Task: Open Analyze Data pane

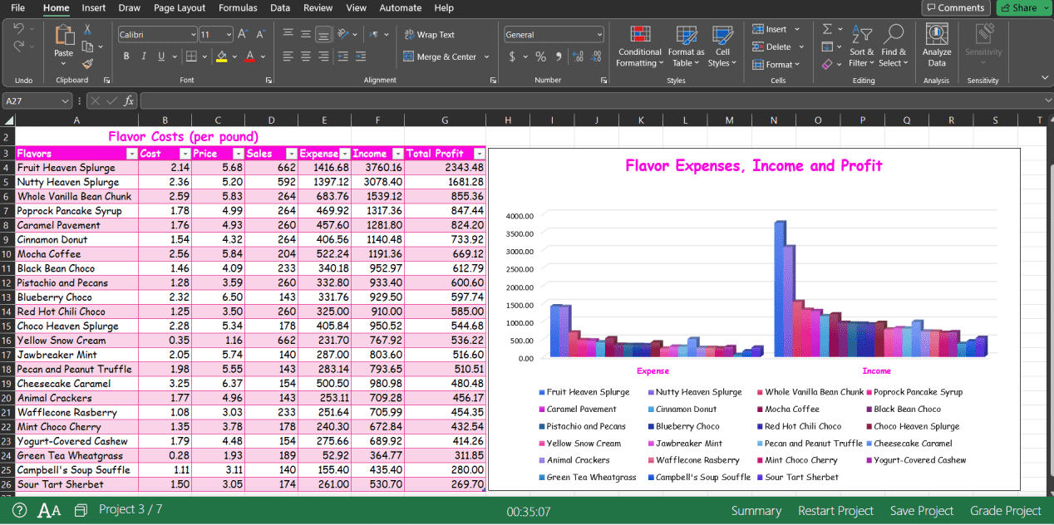Action: [x=937, y=45]
